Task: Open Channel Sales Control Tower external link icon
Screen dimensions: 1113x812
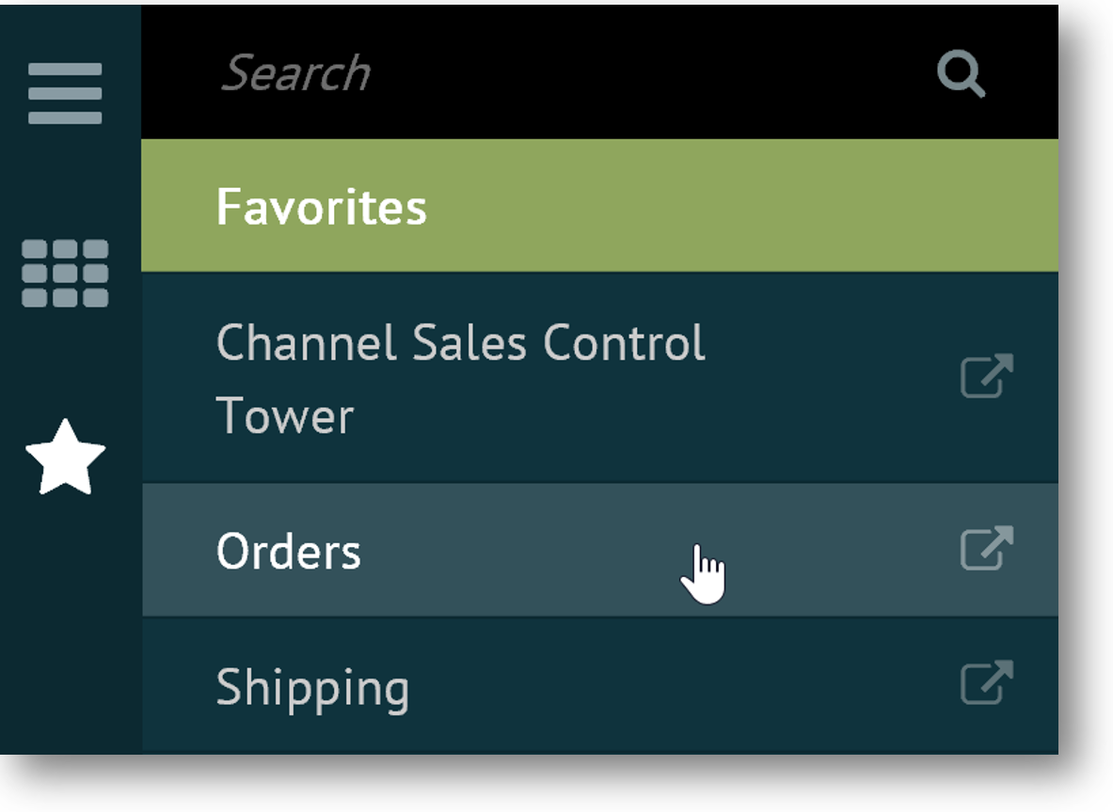Action: tap(986, 376)
